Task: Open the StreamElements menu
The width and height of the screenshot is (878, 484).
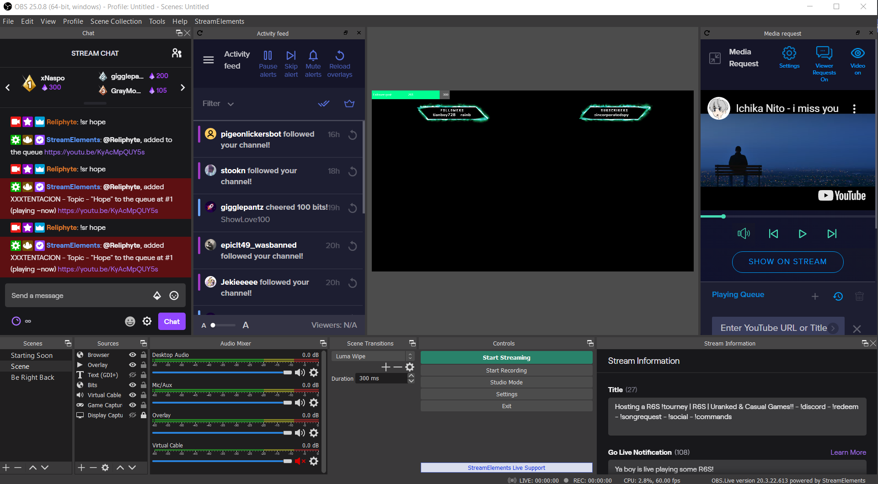Action: click(x=219, y=21)
